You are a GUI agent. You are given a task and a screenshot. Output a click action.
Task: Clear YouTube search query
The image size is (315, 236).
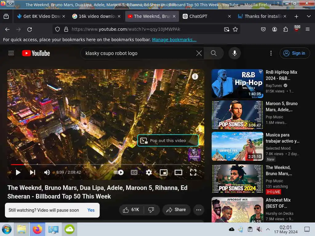199,53
